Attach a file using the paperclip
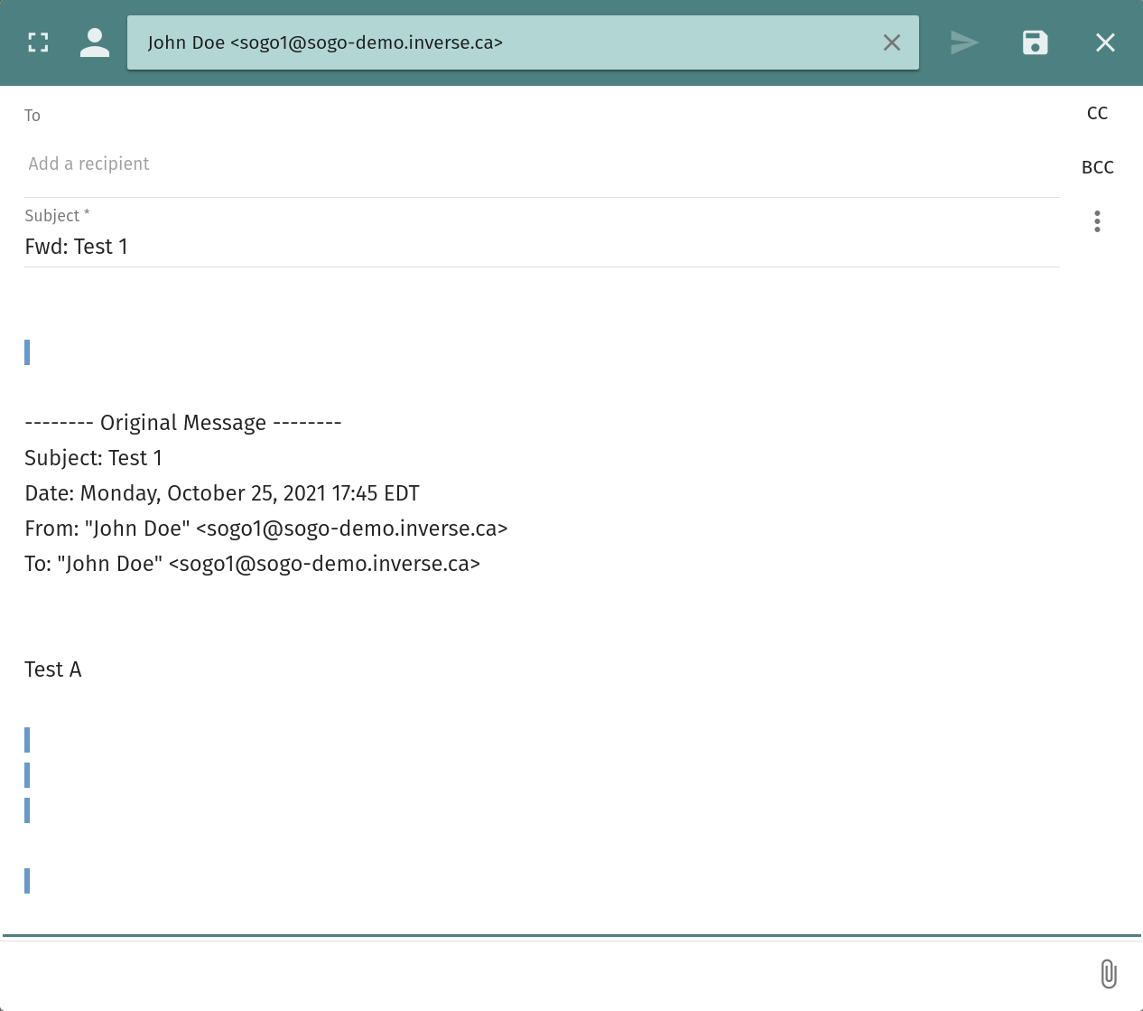The image size is (1143, 1011). (x=1109, y=974)
